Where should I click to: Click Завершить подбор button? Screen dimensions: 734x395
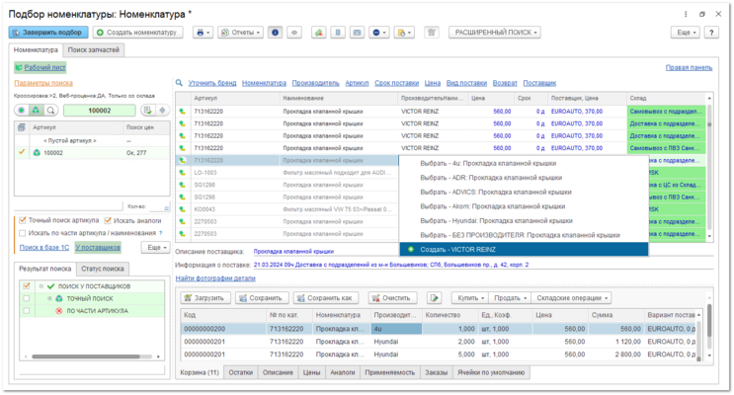pyautogui.click(x=48, y=33)
